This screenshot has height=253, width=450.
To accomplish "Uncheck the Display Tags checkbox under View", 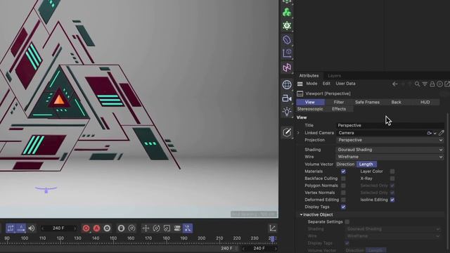I will (343, 207).
